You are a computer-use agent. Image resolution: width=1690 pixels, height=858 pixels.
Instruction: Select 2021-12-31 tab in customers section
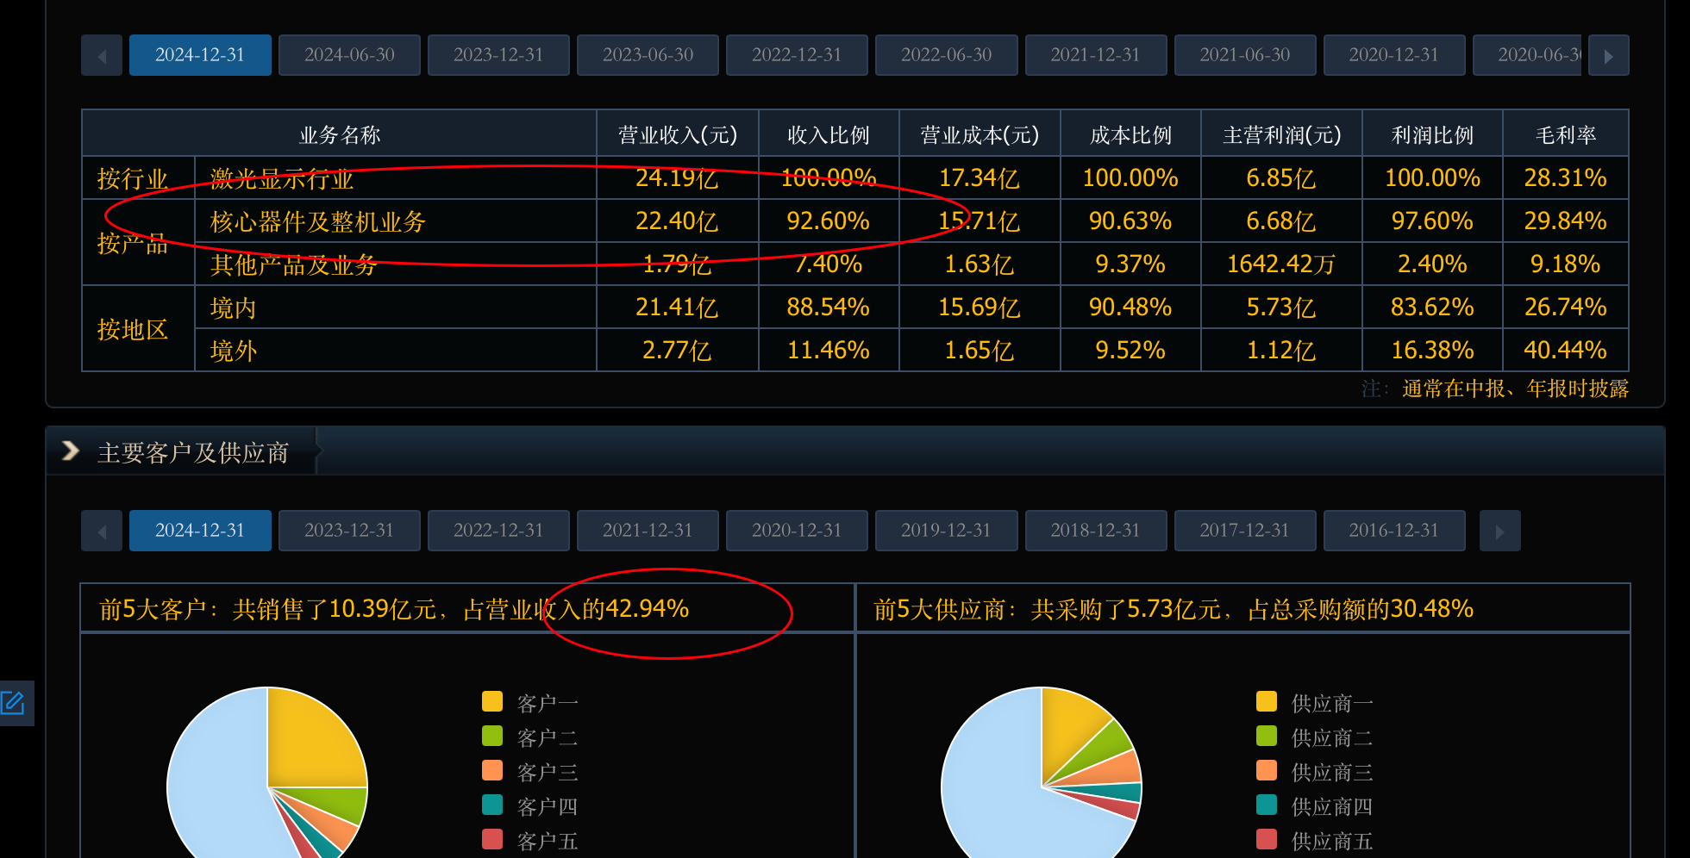click(x=648, y=531)
